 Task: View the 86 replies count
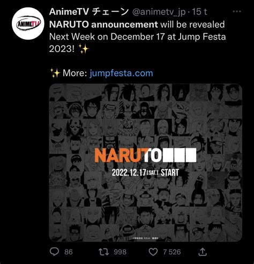(69, 252)
